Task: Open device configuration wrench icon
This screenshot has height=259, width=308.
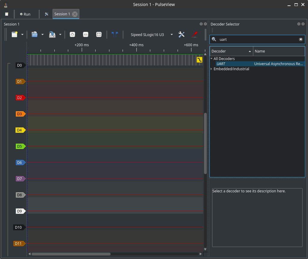Action: pyautogui.click(x=181, y=35)
